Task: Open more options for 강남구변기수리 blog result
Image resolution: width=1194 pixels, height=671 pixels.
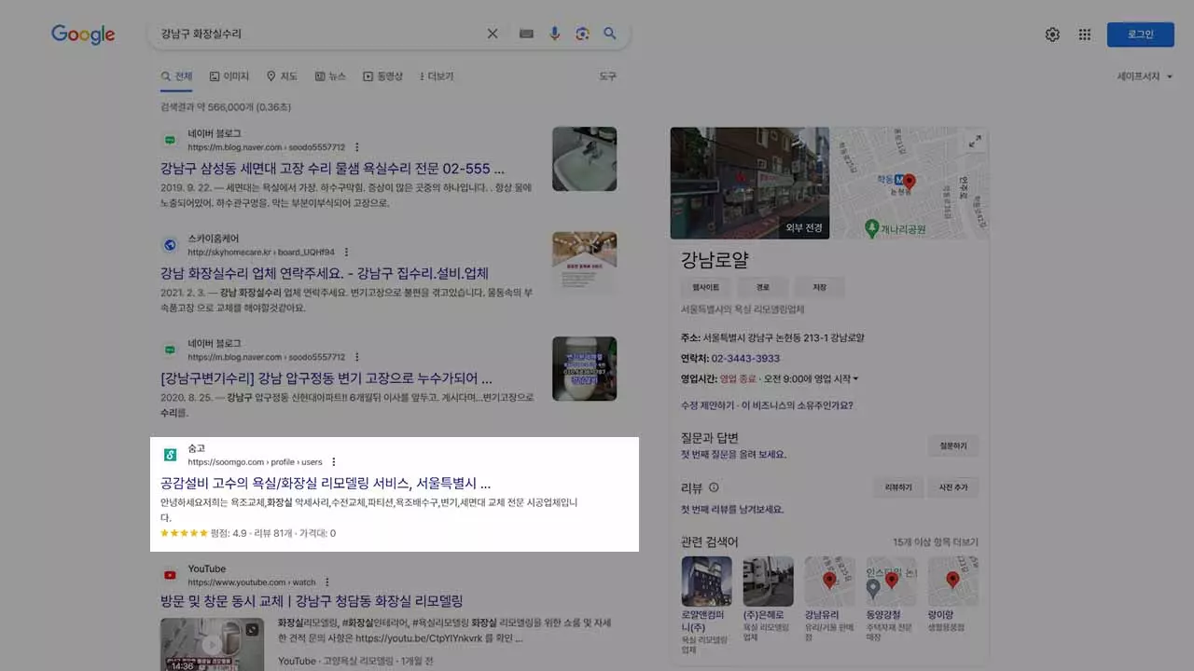Action: [357, 357]
